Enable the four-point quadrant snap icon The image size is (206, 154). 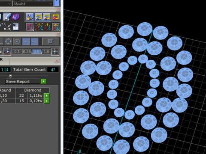click(x=9, y=41)
